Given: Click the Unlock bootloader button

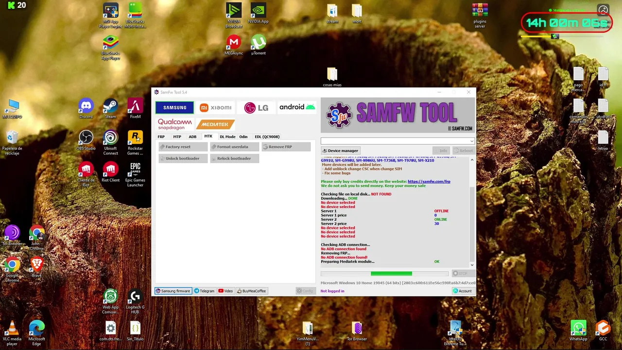Looking at the screenshot, I should click(x=183, y=158).
